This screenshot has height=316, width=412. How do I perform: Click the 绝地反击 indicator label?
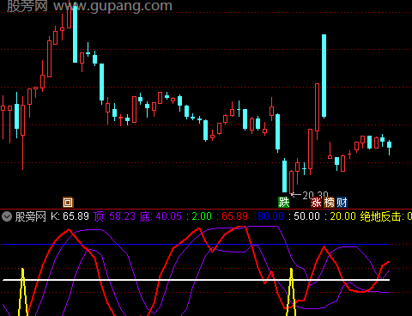click(x=382, y=216)
